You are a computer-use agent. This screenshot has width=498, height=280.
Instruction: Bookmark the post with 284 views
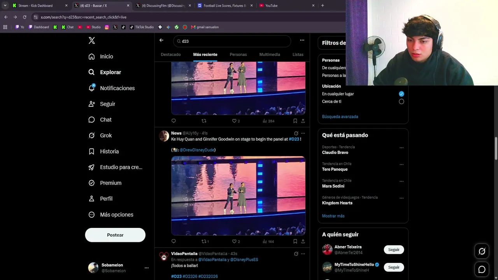[295, 121]
